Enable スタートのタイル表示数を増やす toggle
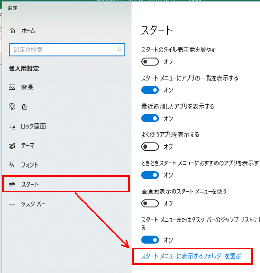 150,61
